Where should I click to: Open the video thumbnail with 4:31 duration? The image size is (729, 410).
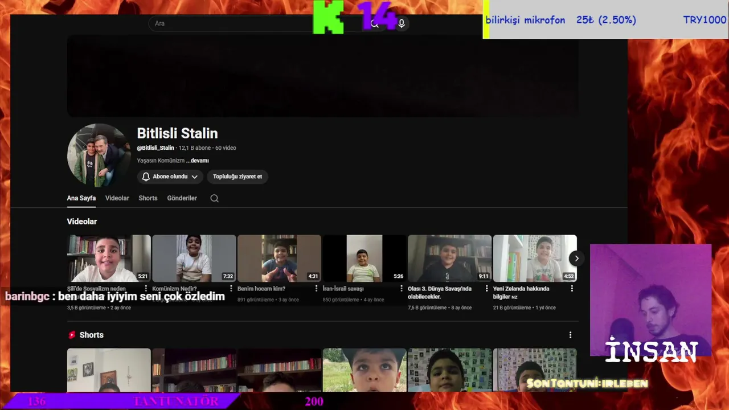(x=279, y=259)
